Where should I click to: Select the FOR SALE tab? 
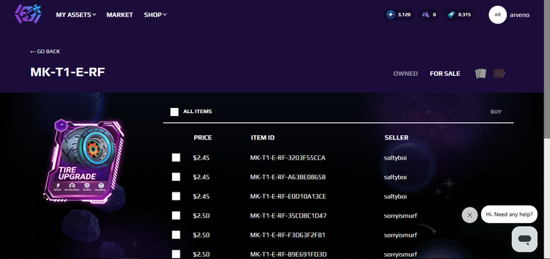tap(445, 74)
